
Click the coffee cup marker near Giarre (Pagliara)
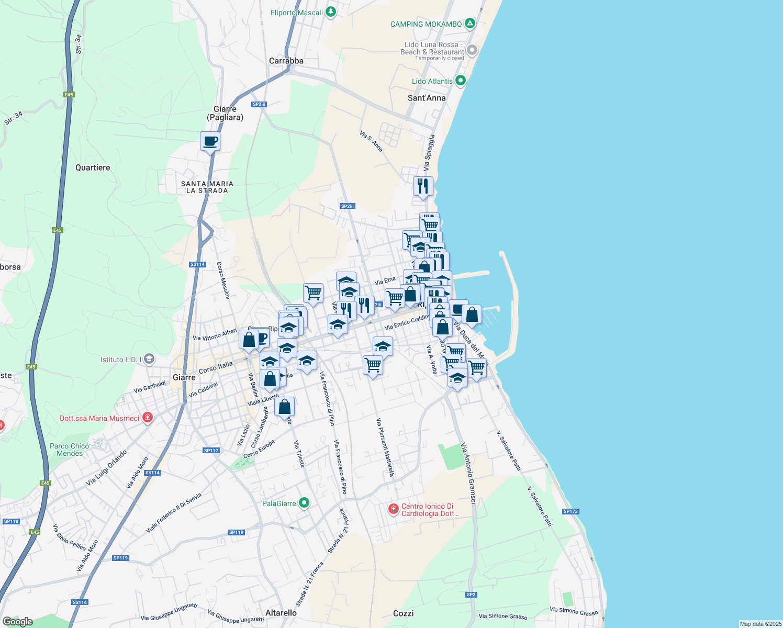pyautogui.click(x=210, y=141)
